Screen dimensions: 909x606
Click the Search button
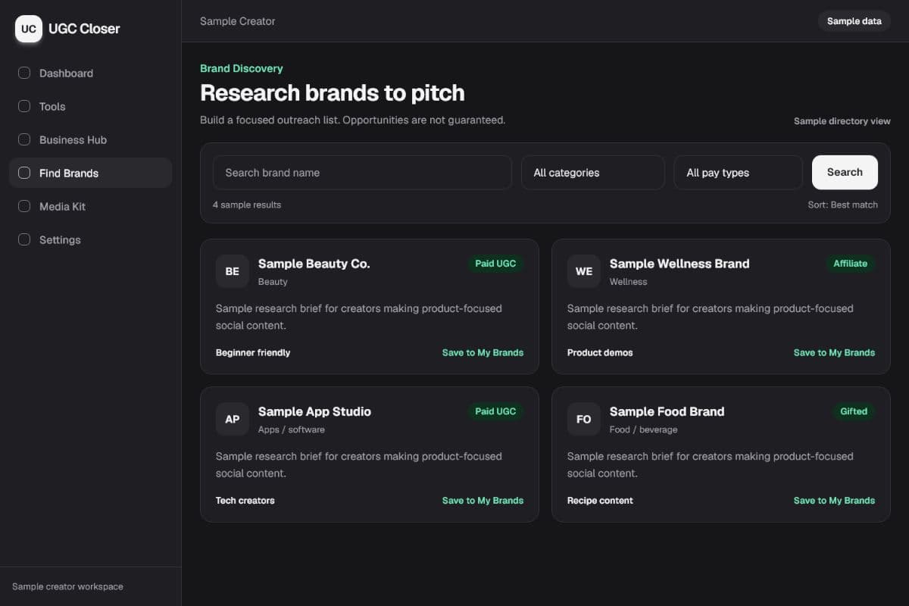(x=845, y=173)
